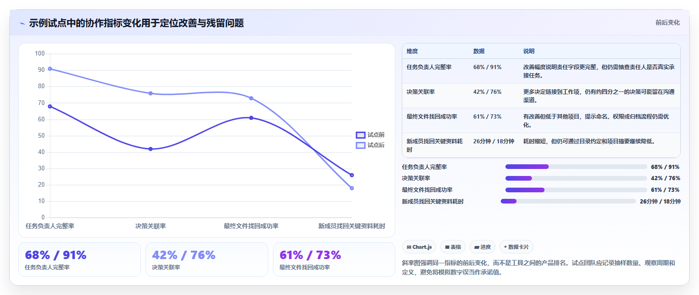Toggle the 试点后 legend entry
Screen dimensions: 699x295
pos(370,145)
